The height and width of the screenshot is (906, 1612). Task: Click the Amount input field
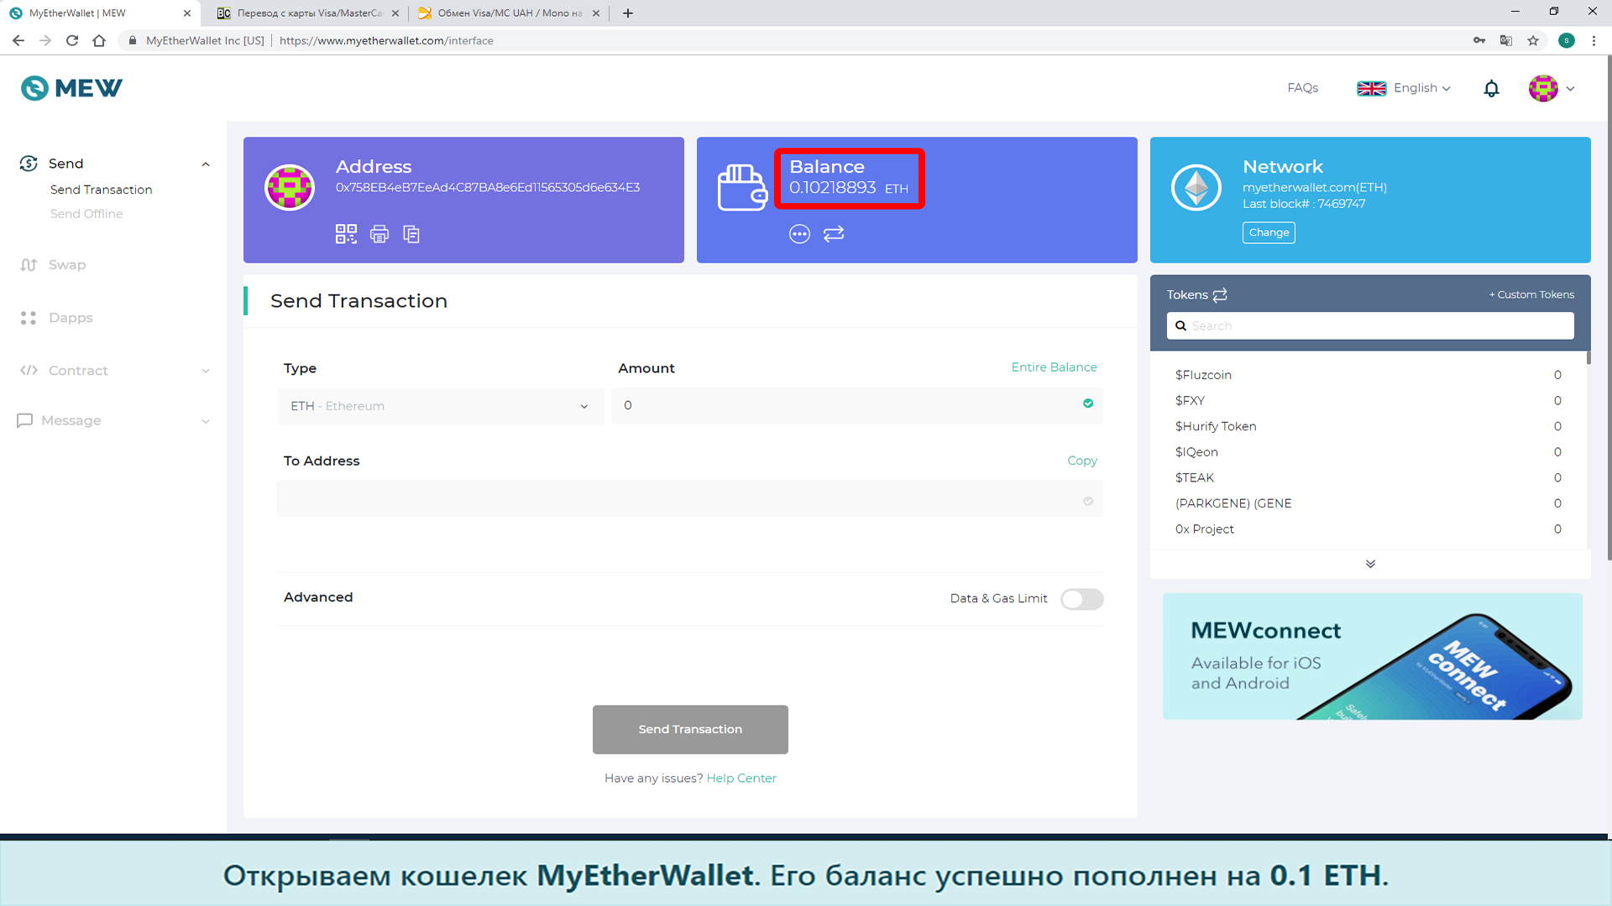857,406
